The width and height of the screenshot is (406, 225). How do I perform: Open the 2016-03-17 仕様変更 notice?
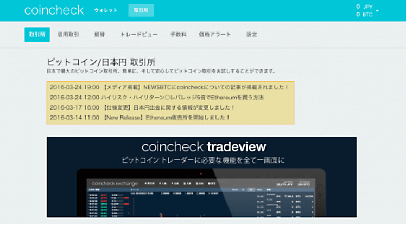(x=142, y=107)
